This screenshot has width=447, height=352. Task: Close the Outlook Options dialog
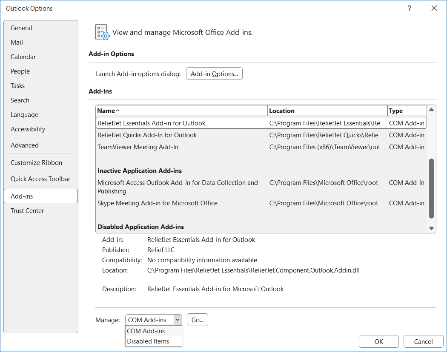[434, 8]
